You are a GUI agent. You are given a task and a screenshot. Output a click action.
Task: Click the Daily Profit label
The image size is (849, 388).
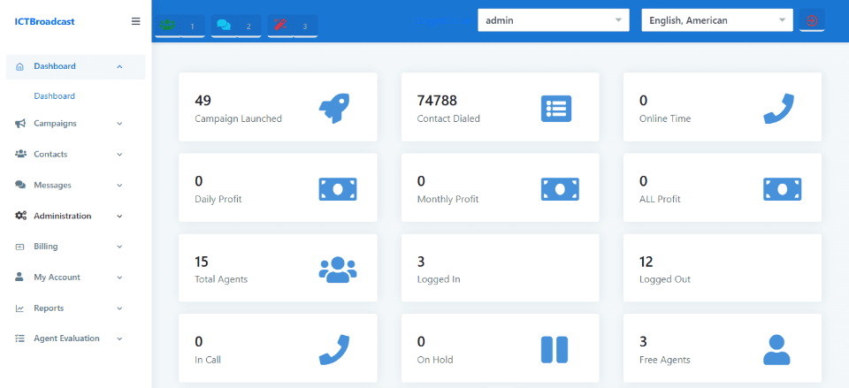(218, 199)
